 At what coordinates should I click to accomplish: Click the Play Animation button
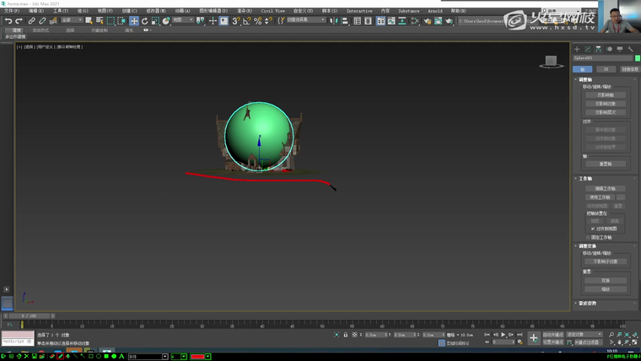point(504,335)
